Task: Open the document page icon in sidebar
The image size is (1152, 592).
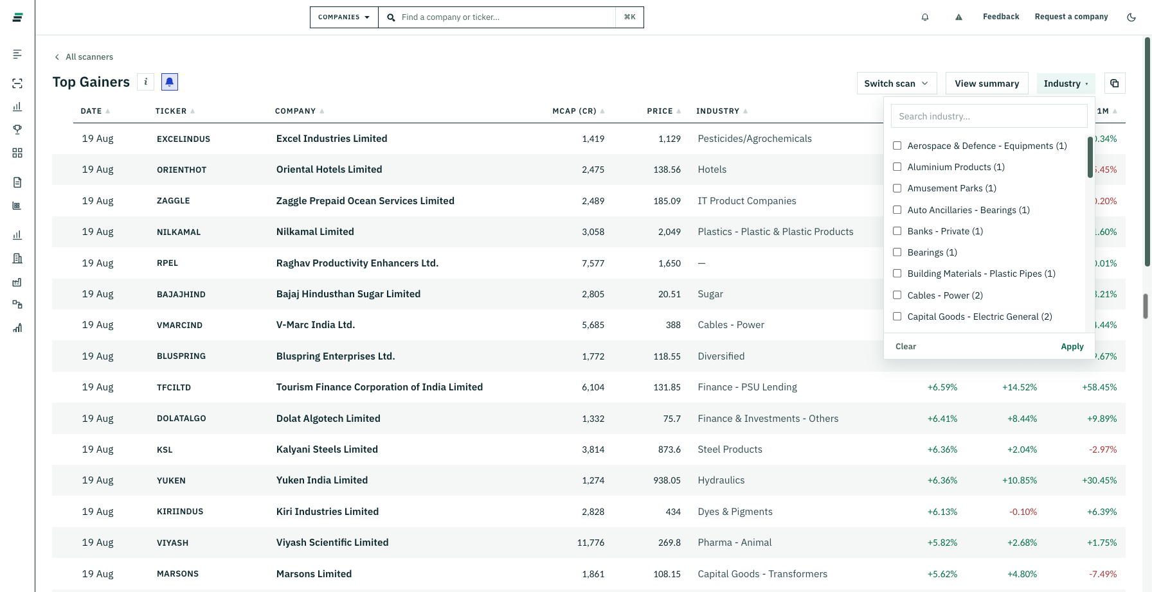Action: pos(17,182)
